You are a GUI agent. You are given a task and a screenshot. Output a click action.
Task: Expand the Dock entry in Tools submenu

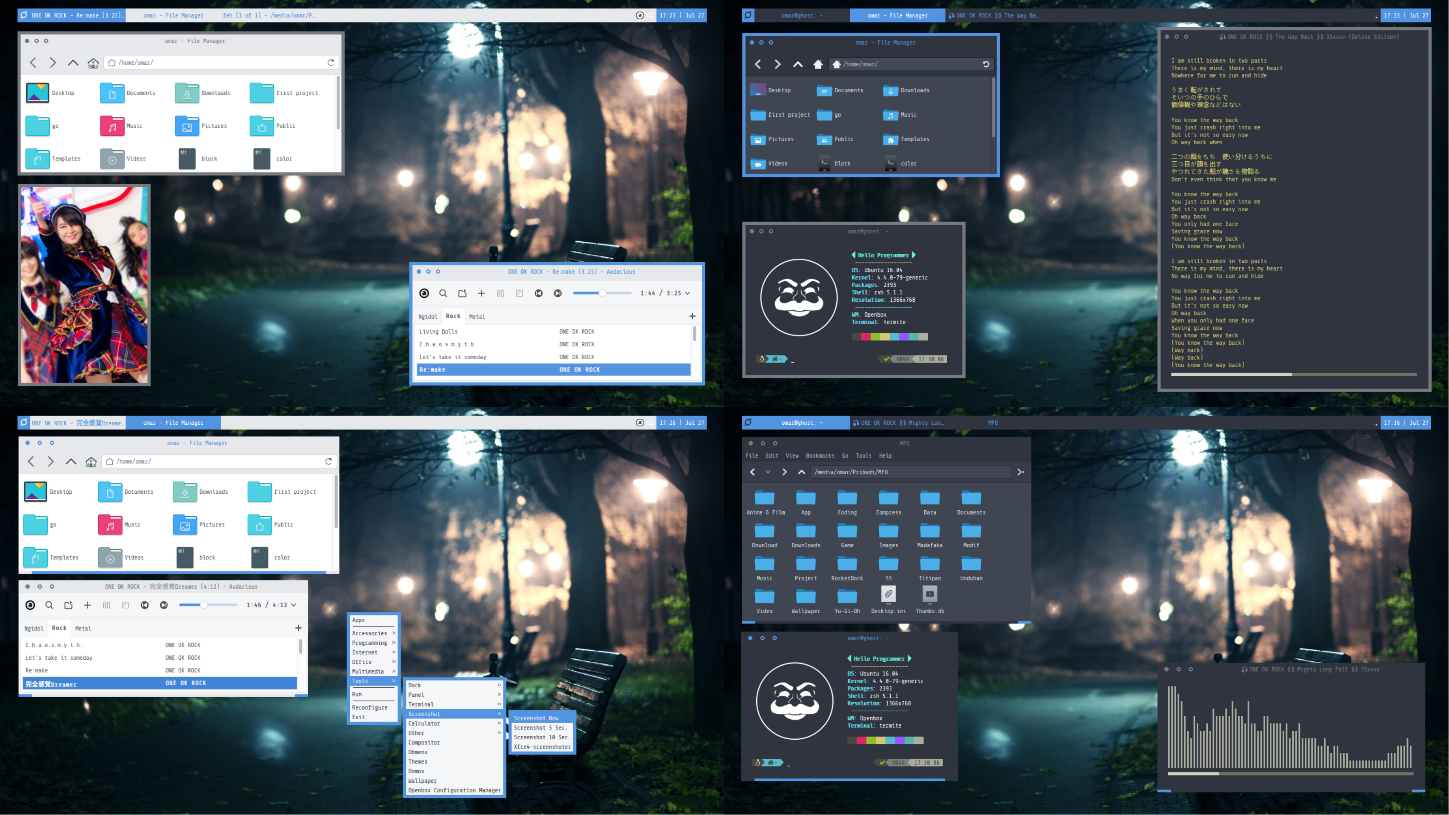click(454, 685)
